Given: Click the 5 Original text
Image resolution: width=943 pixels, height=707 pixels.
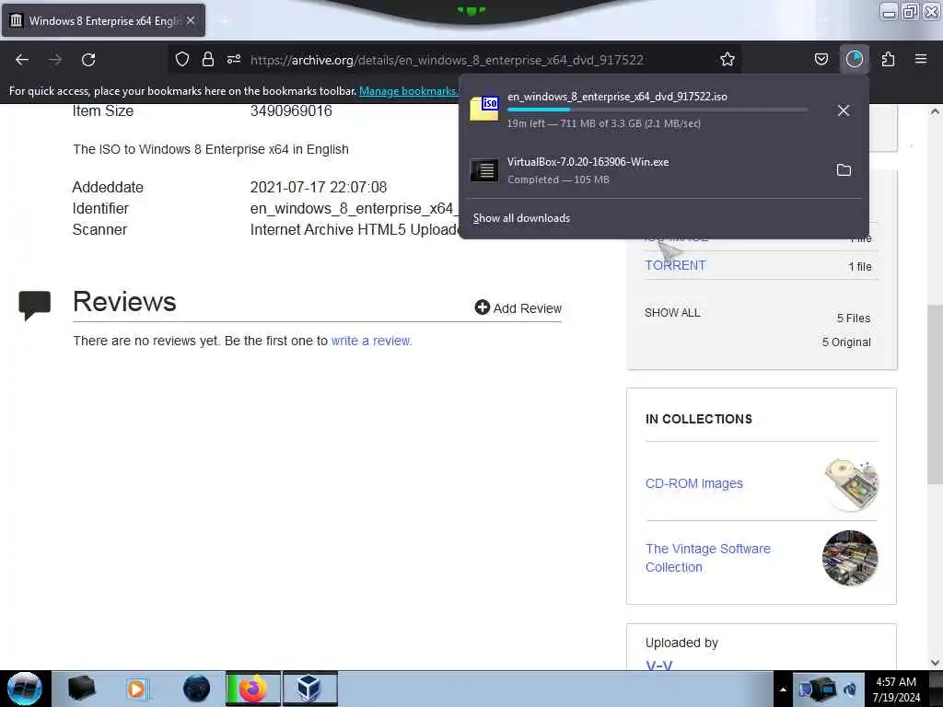Looking at the screenshot, I should (x=846, y=342).
